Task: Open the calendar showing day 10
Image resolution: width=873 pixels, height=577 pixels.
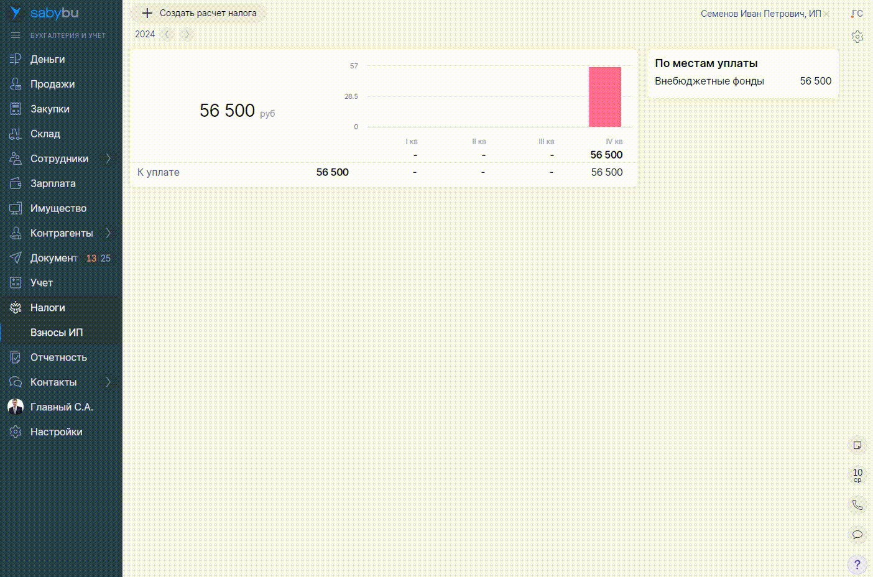Action: [857, 475]
